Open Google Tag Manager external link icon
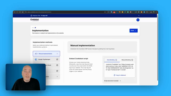Image resolution: width=171 pixels, height=96 pixels. (x=57, y=59)
